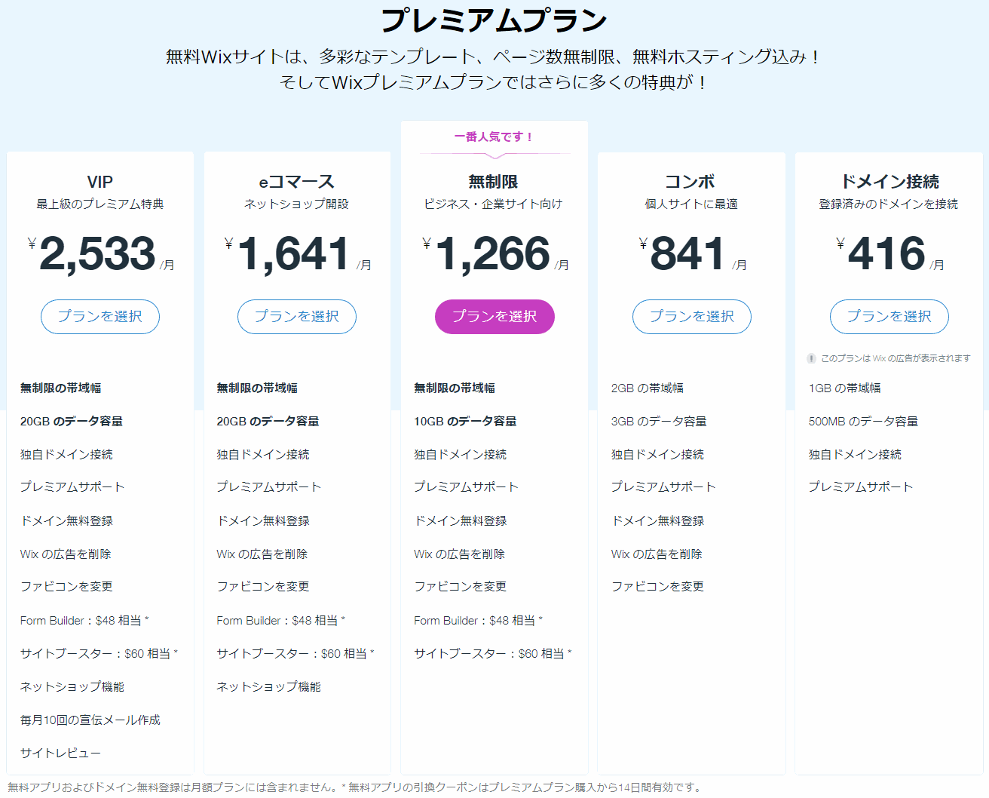Click the ドメイン接続 plan heading
Viewport: 989px width, 798px height.
click(x=889, y=182)
